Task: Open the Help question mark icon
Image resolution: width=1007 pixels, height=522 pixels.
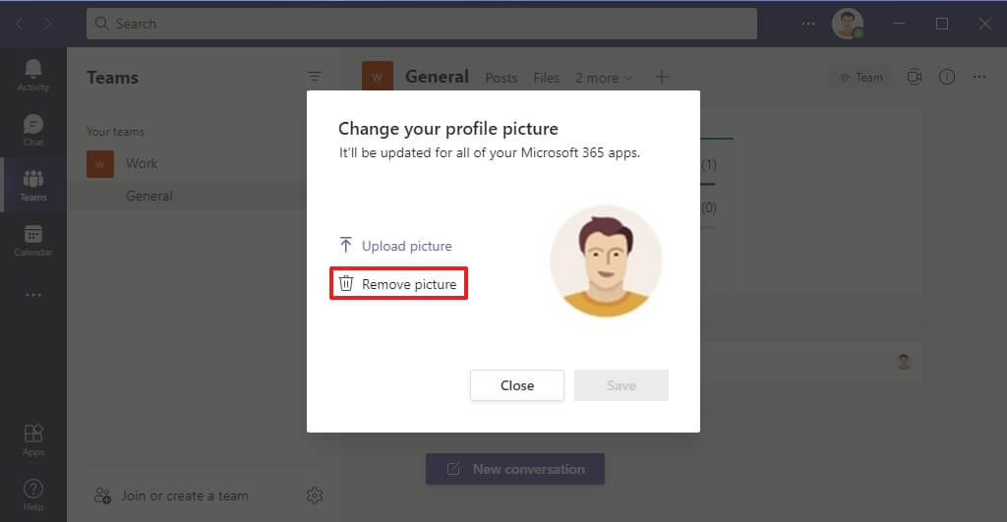Action: coord(32,495)
